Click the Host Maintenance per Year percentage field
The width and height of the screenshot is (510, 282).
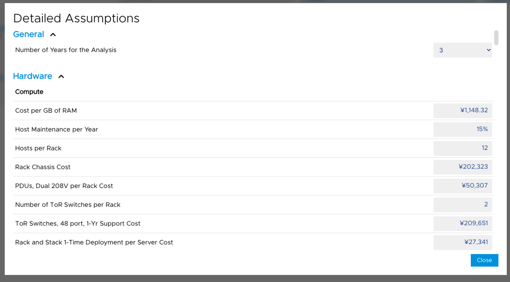[x=463, y=129]
